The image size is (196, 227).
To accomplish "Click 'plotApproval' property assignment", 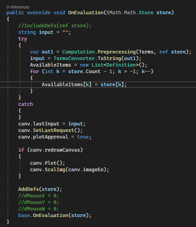I will point(51,137).
